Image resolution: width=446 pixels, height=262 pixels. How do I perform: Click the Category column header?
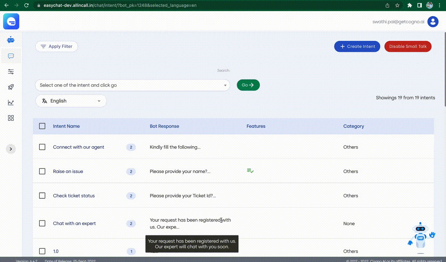354,126
